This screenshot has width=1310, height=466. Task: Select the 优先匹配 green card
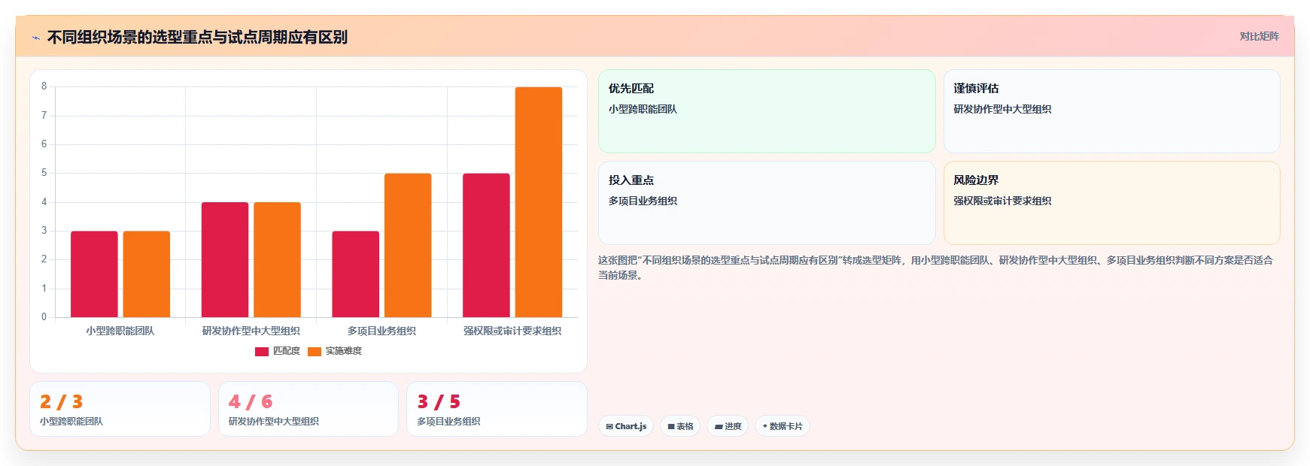point(767,111)
